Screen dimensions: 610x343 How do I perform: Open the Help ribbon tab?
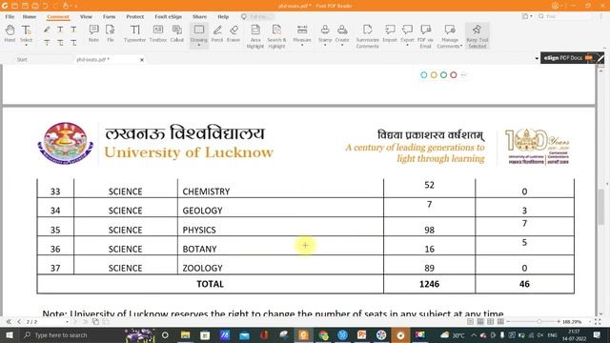pyautogui.click(x=223, y=17)
